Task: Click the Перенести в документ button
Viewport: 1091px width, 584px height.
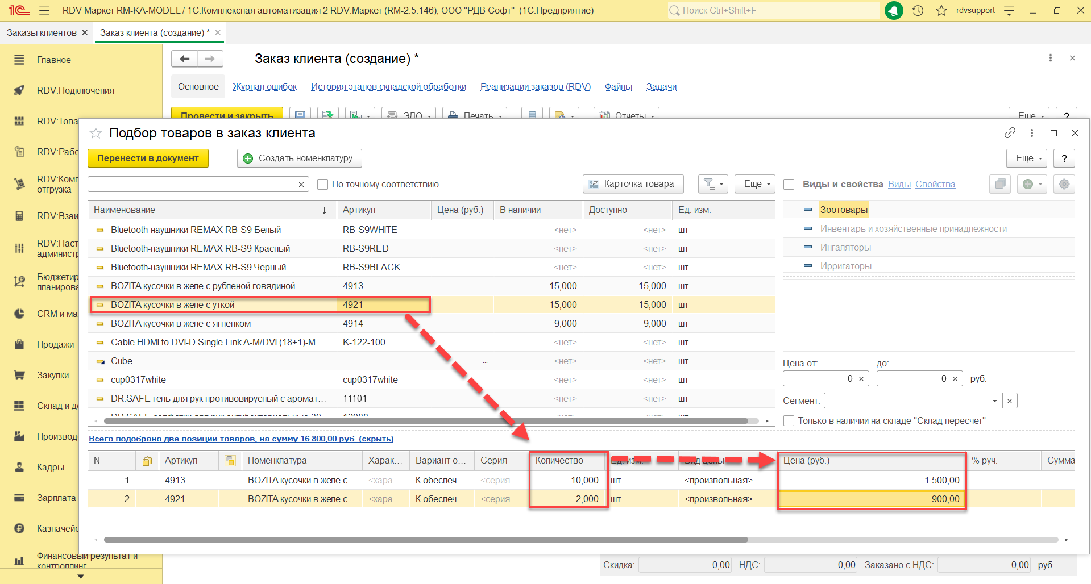Action: [148, 158]
